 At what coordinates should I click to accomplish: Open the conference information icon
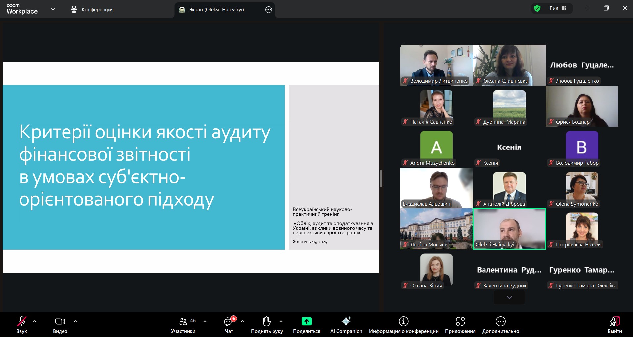403,321
